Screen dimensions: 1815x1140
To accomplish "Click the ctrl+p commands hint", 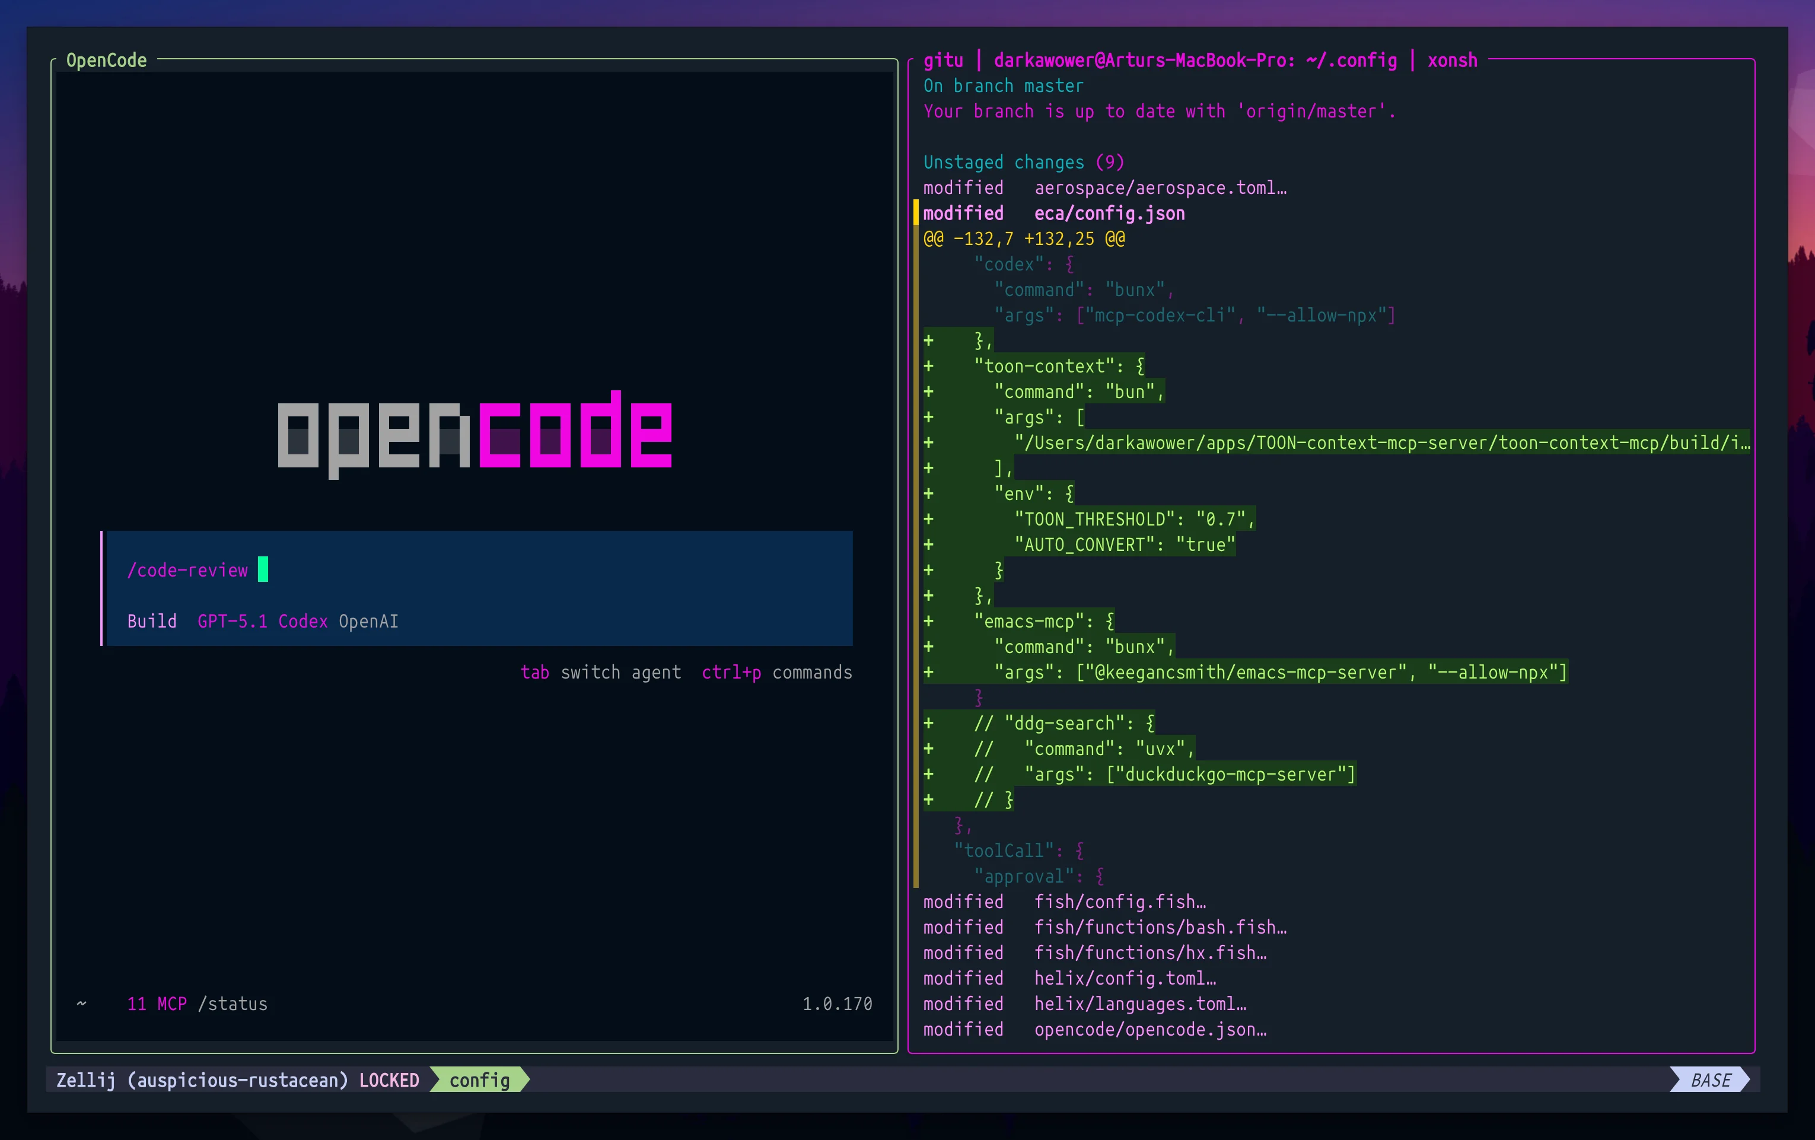I will pyautogui.click(x=776, y=672).
